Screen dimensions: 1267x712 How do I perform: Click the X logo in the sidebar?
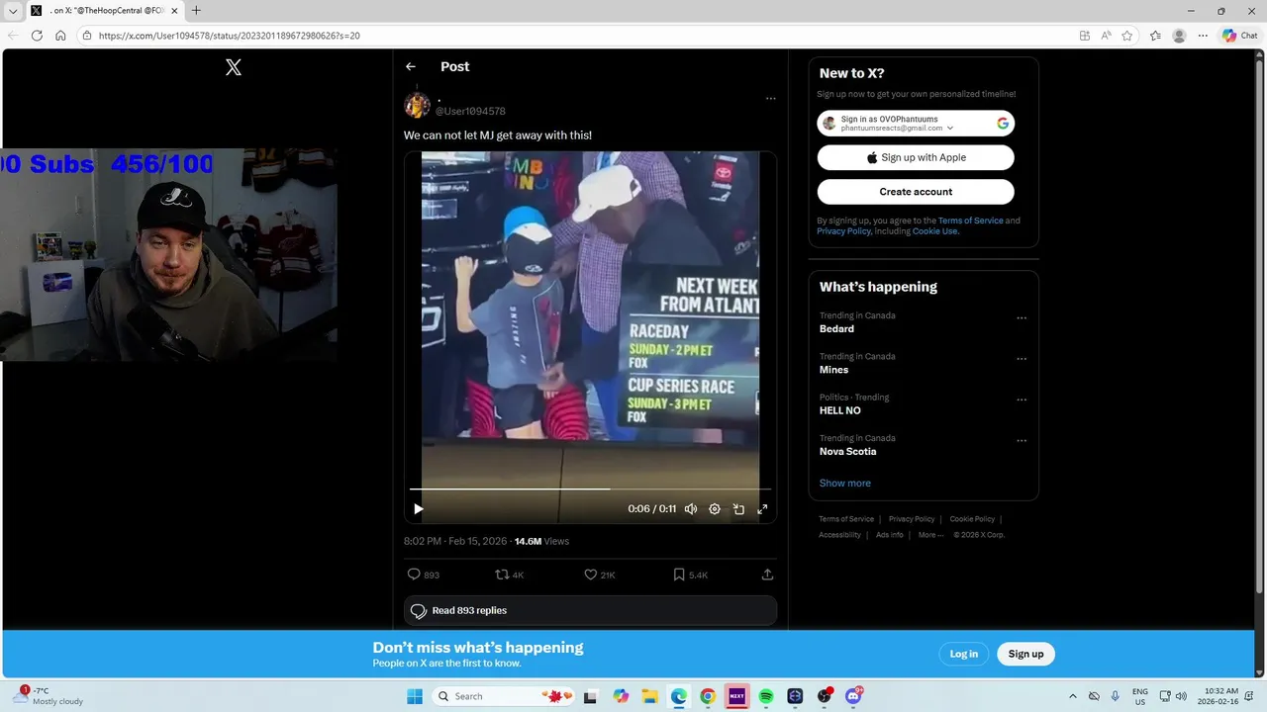click(x=234, y=67)
